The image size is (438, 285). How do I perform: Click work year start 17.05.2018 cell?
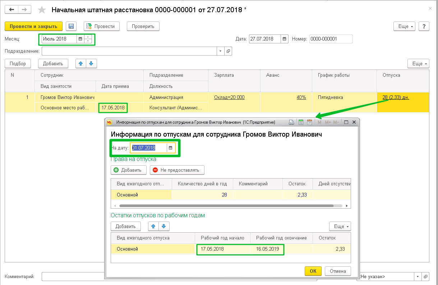coord(223,249)
